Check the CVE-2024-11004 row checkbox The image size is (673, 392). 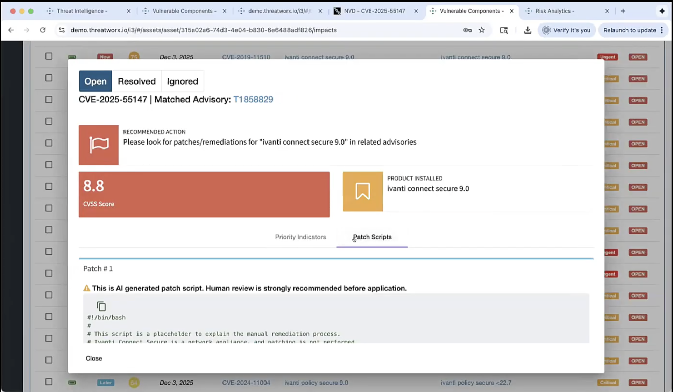coord(49,382)
